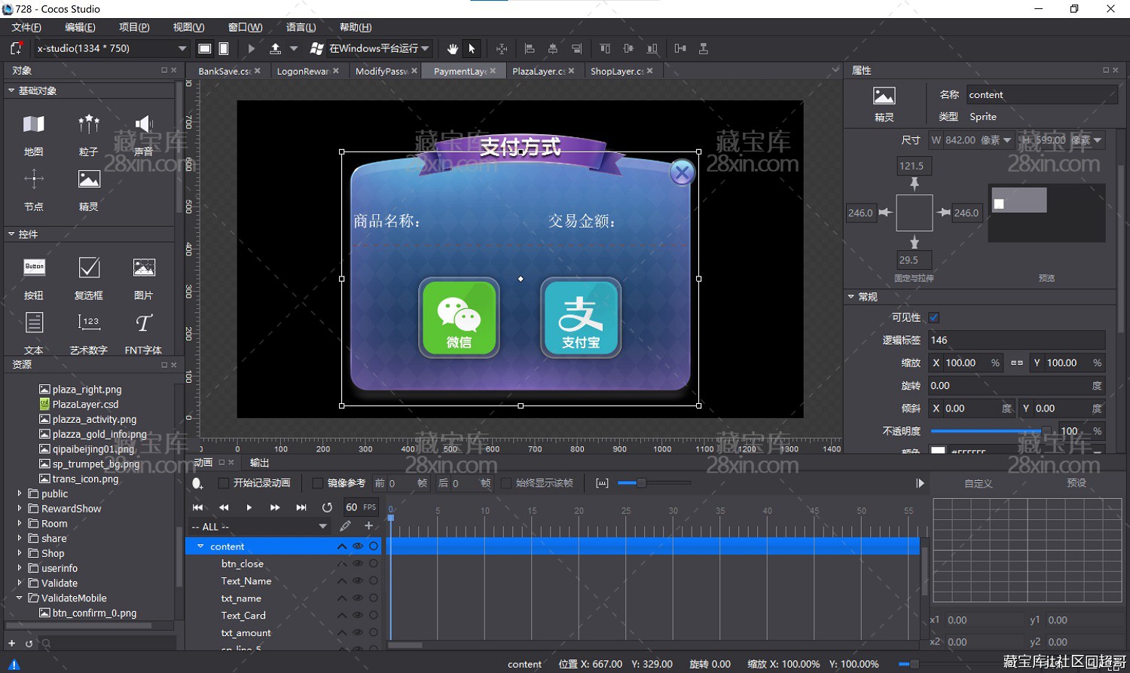Toggle animation loop playback
Viewport: 1130px width, 673px height.
tap(327, 507)
